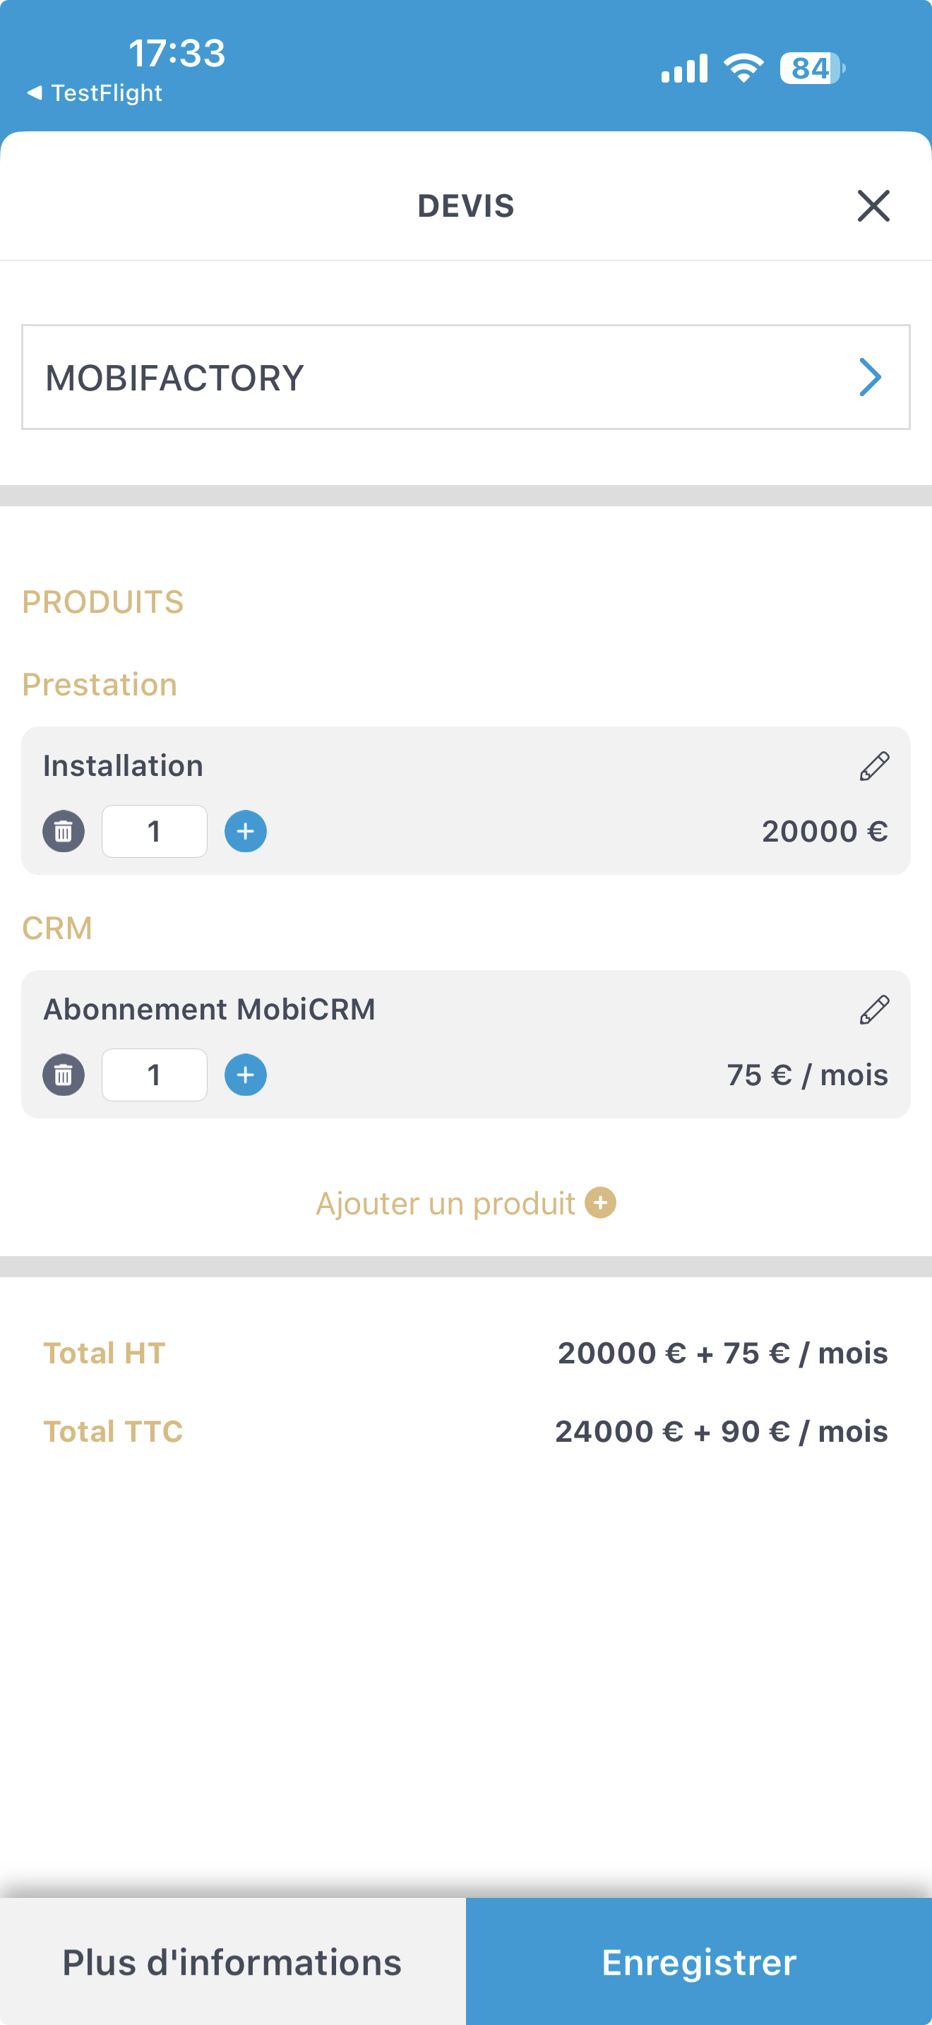
Task: Edit the Abonnement MobiCRM product
Action: point(874,1010)
